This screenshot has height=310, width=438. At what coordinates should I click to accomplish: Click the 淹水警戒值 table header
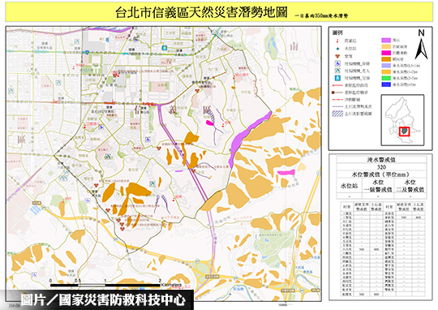tap(381, 160)
